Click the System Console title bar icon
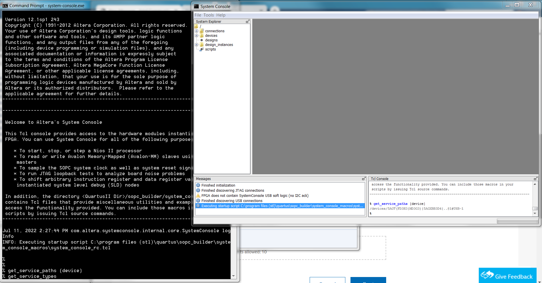 coord(196,6)
